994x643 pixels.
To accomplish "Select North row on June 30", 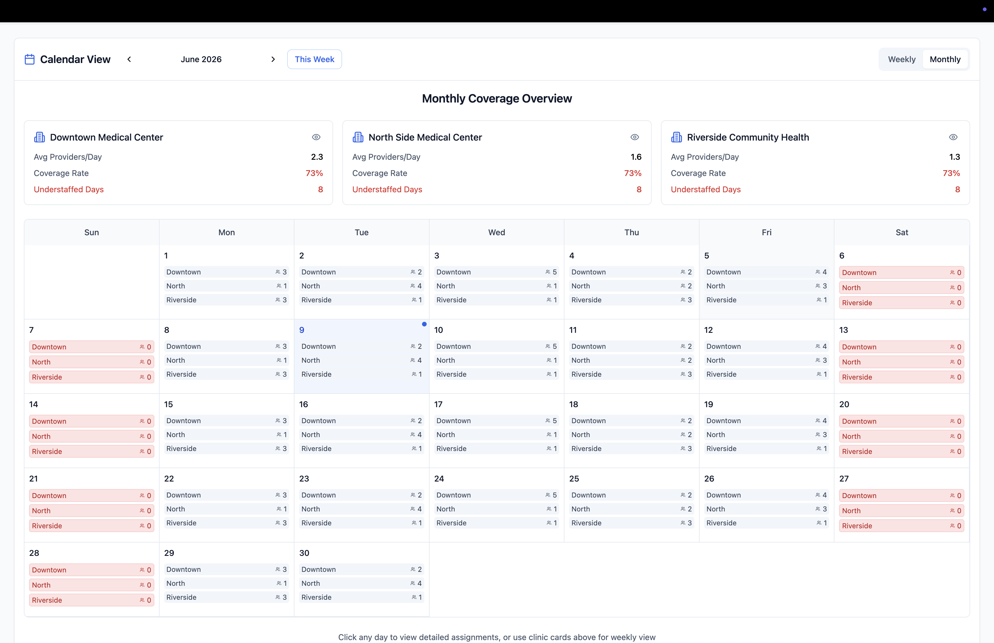I will pyautogui.click(x=361, y=583).
